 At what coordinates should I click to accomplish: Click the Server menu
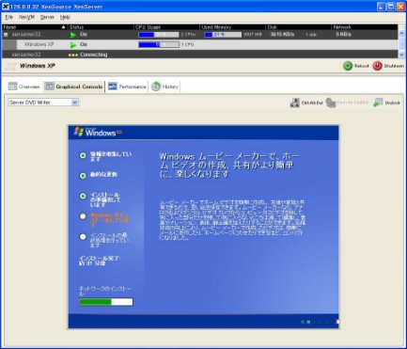point(47,17)
